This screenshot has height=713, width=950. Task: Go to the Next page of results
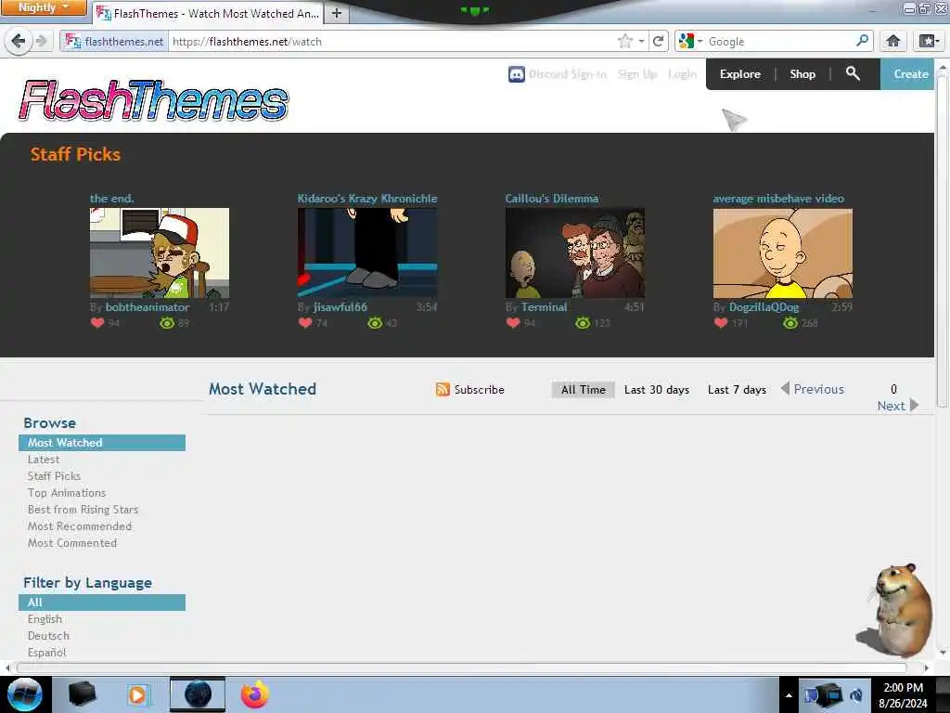pos(898,406)
